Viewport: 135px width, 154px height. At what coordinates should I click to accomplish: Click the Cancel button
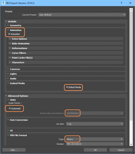click(121, 150)
